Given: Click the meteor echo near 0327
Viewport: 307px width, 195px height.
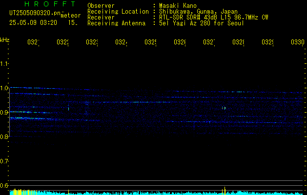Looking at the screenshot, I should (224, 108).
